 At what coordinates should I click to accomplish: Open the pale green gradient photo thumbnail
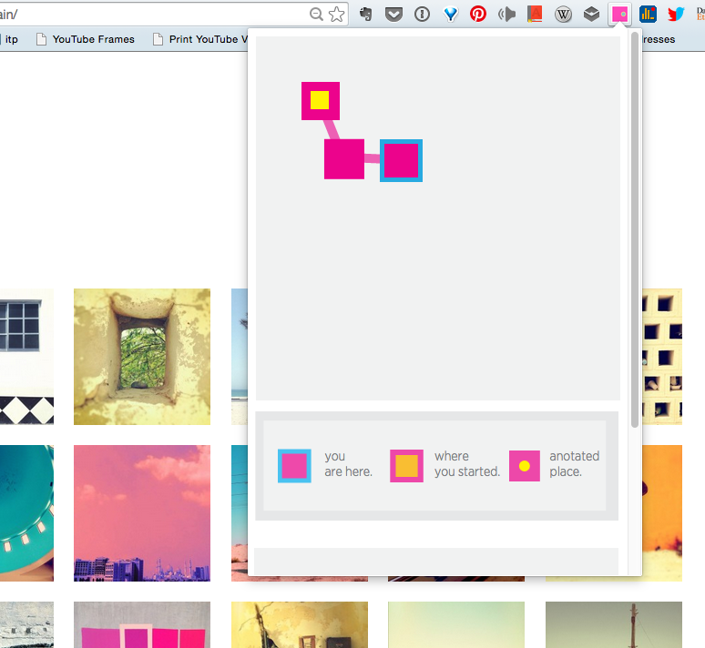(456, 624)
